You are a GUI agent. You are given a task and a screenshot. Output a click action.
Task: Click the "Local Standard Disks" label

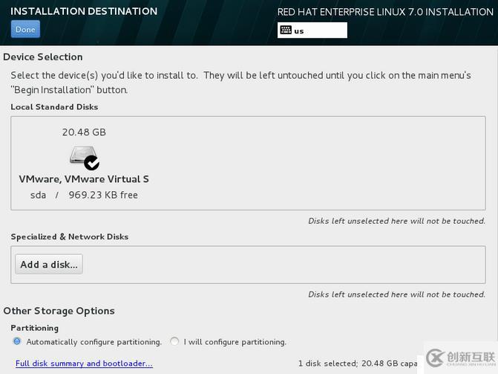click(54, 107)
